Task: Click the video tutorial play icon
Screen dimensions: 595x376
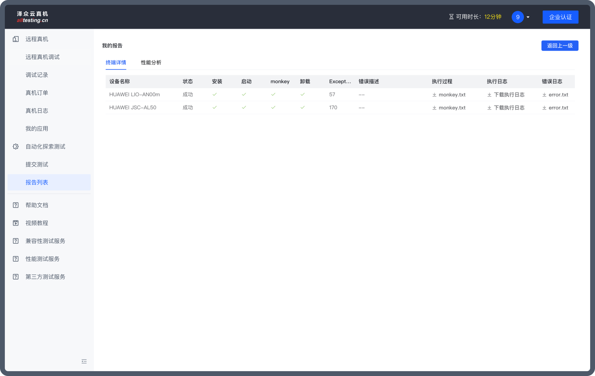Action: coord(16,223)
